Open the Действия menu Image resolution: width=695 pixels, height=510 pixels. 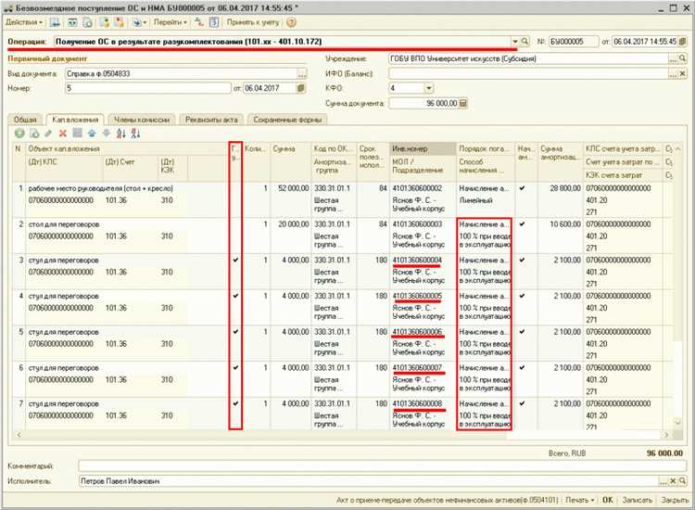tap(24, 22)
